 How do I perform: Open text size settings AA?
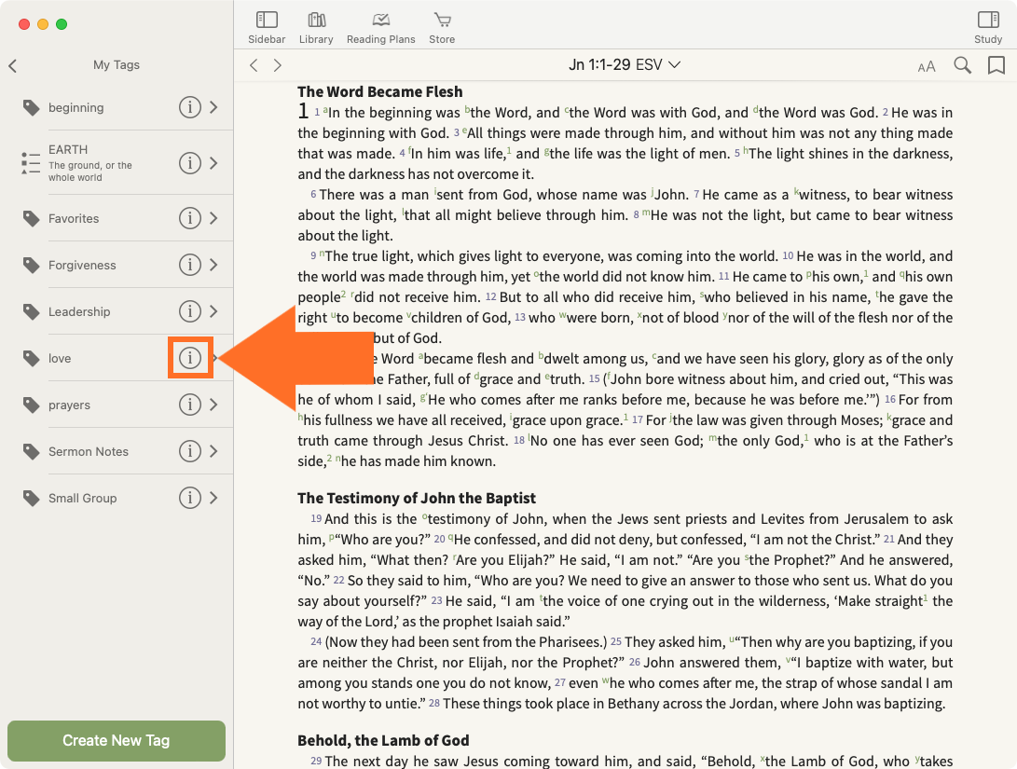(x=927, y=66)
